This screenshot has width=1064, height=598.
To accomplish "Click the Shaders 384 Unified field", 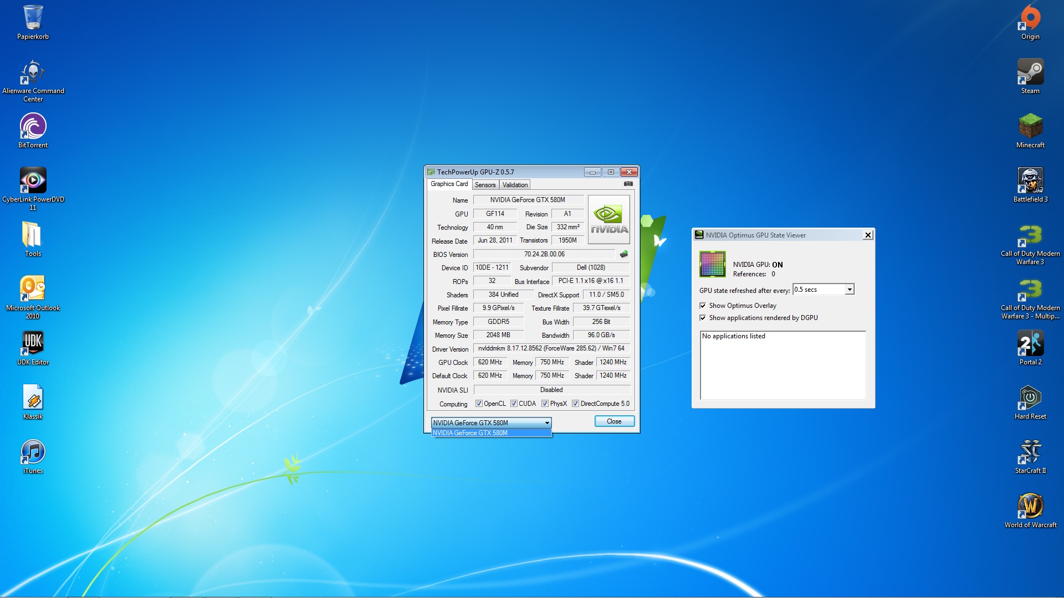I will tap(503, 295).
